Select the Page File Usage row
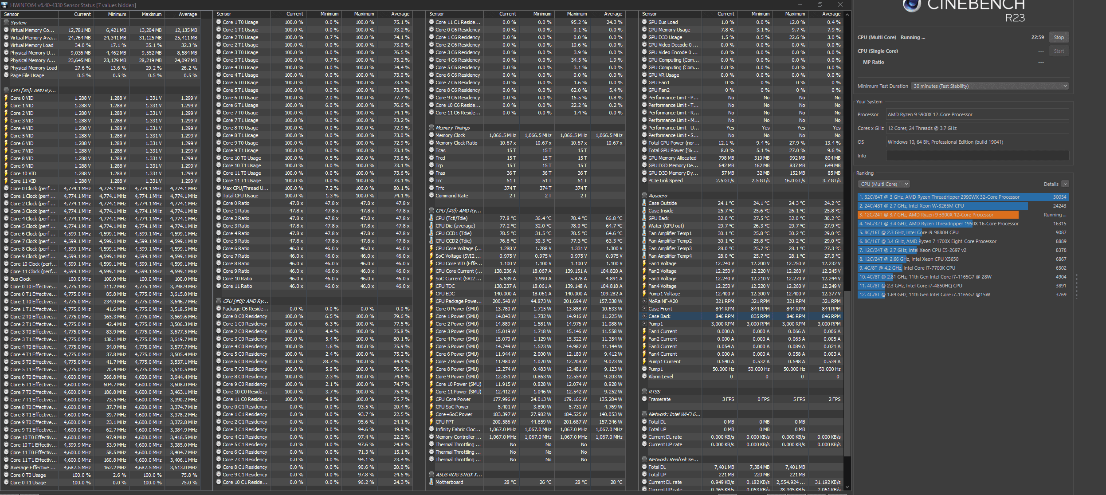Image resolution: width=1106 pixels, height=495 pixels. point(102,75)
